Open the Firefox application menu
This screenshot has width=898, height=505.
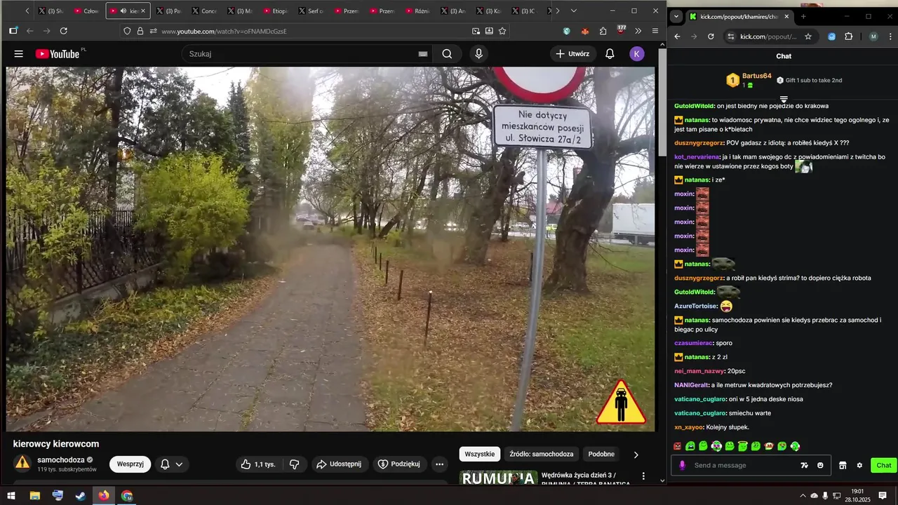point(655,31)
